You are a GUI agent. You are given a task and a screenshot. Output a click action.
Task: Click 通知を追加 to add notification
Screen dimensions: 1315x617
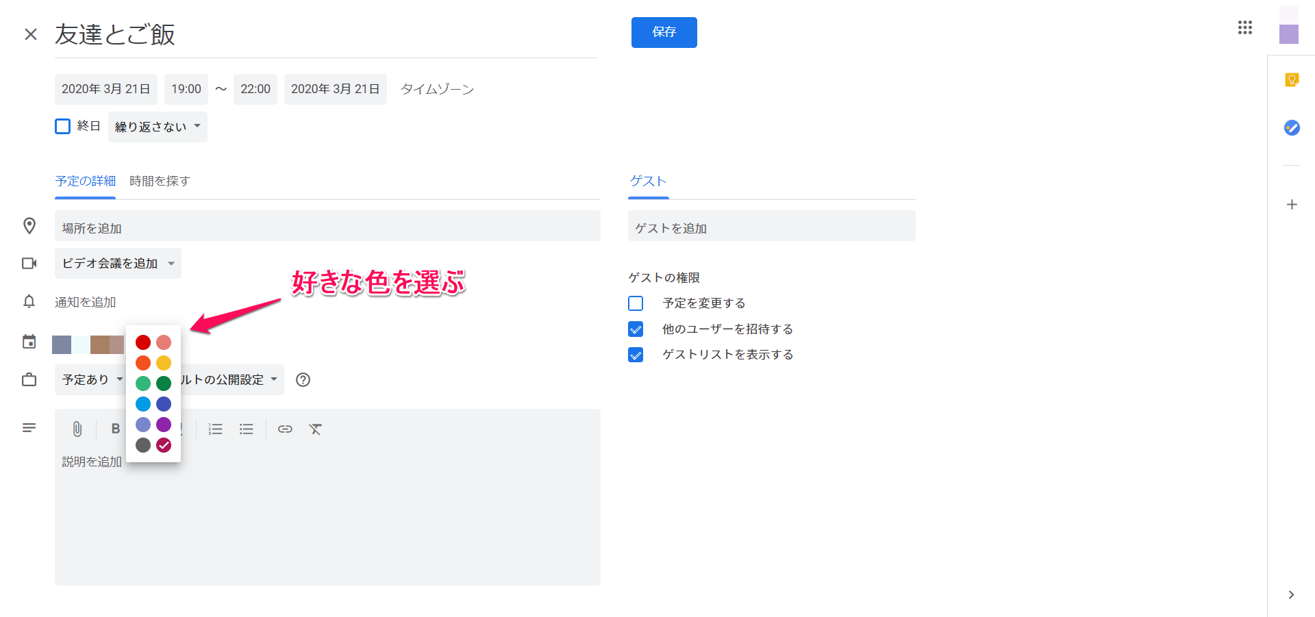[85, 302]
